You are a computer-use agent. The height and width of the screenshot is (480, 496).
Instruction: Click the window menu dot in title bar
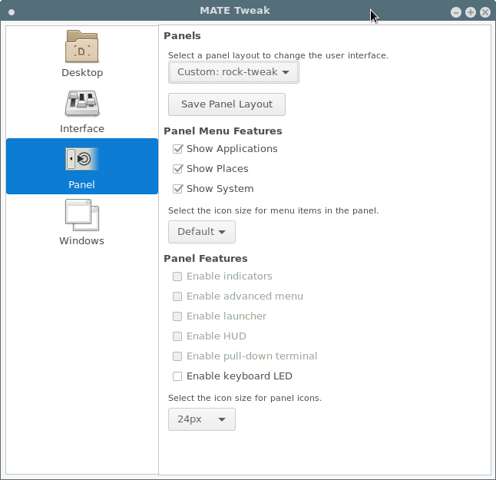[x=12, y=12]
